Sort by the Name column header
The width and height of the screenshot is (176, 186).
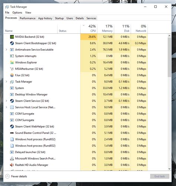click(x=30, y=28)
